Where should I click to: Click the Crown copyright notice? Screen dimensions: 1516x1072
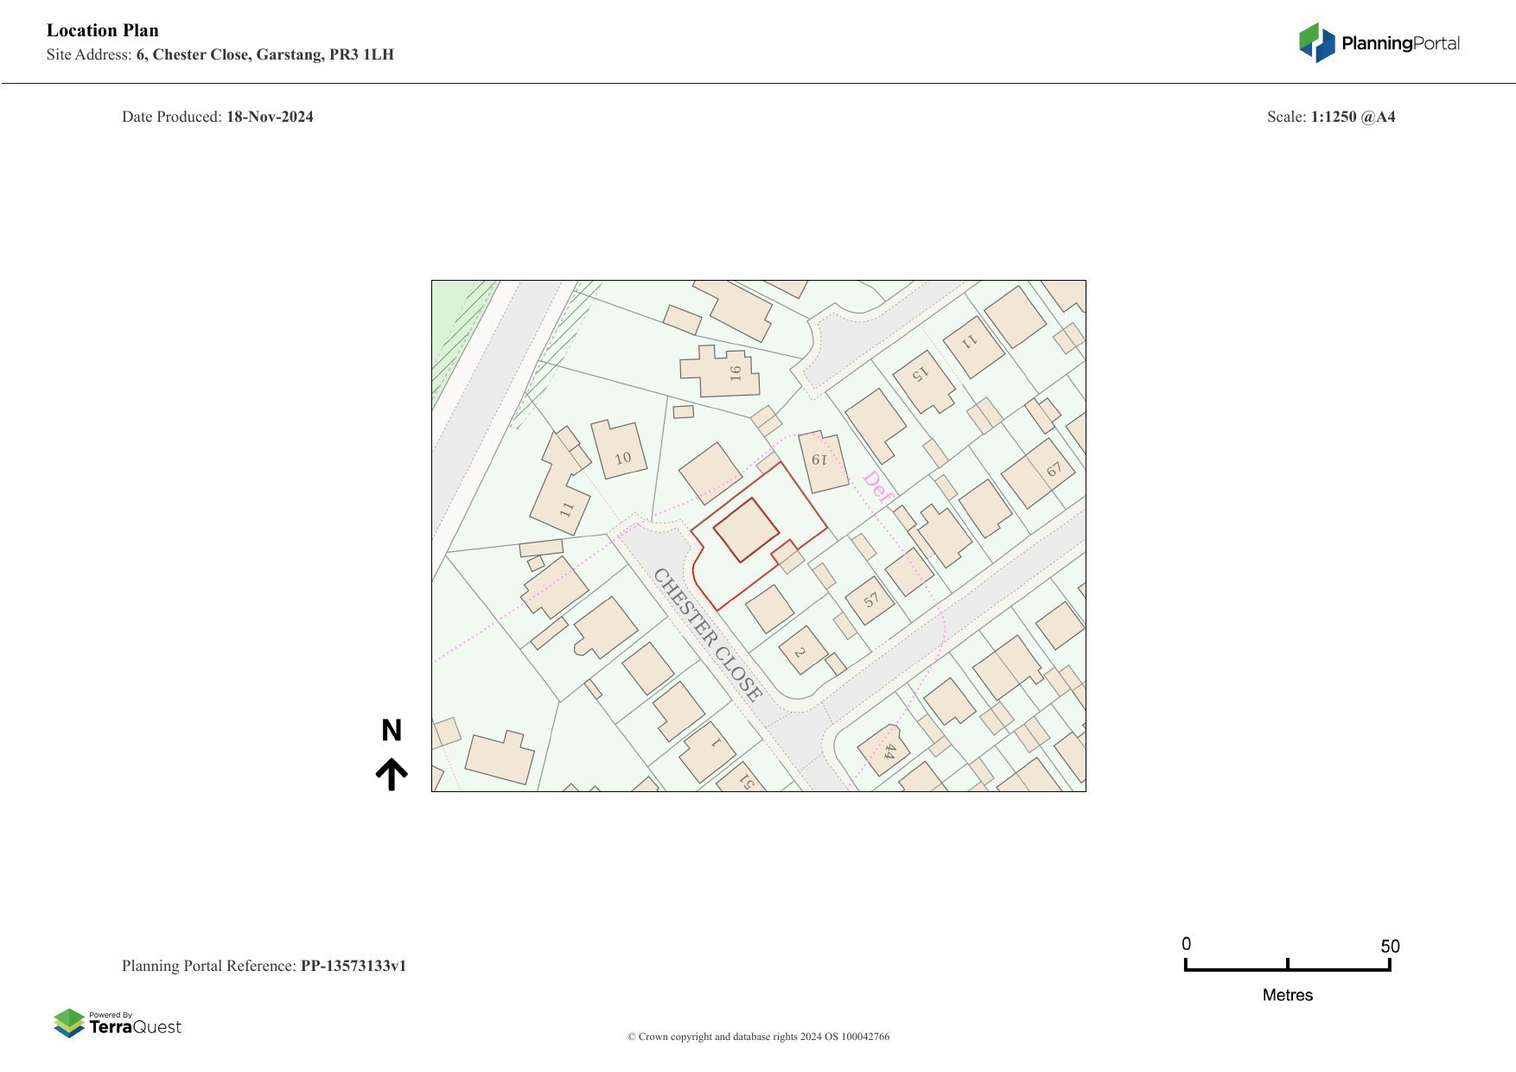pos(758,1037)
